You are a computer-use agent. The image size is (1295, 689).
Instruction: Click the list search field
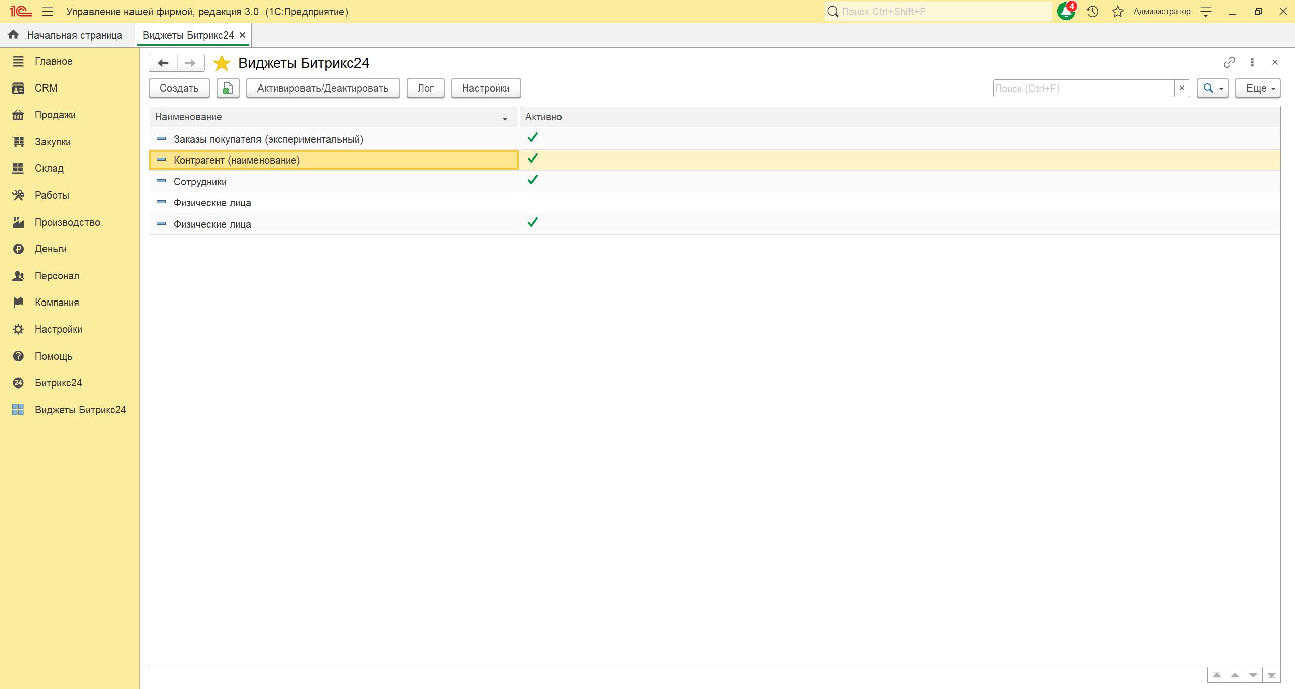1083,89
